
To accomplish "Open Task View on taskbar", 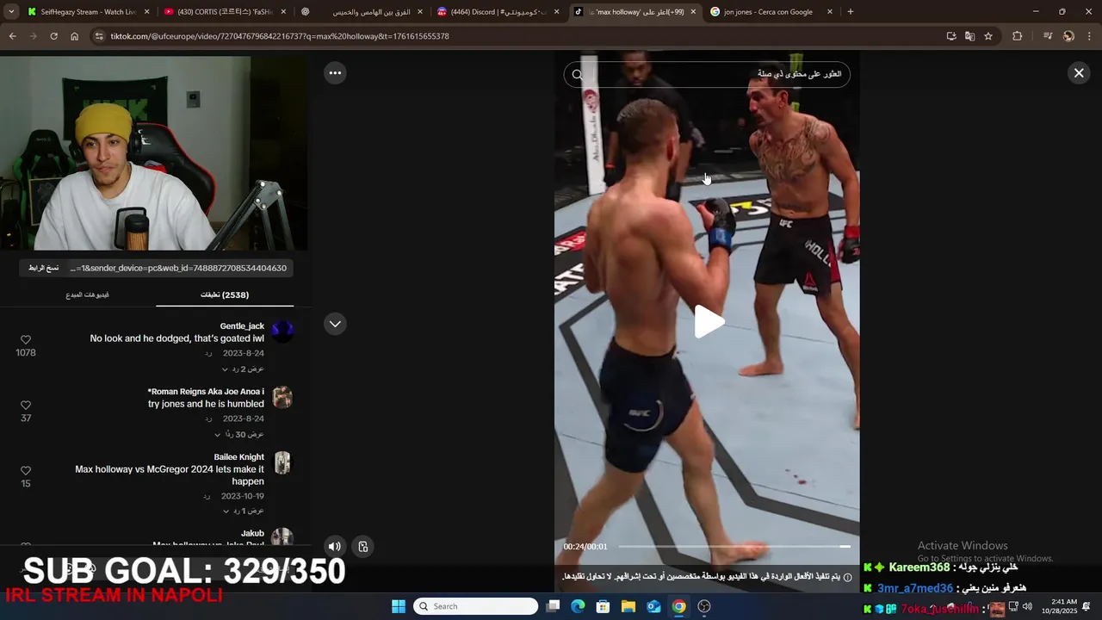I will coord(554,606).
